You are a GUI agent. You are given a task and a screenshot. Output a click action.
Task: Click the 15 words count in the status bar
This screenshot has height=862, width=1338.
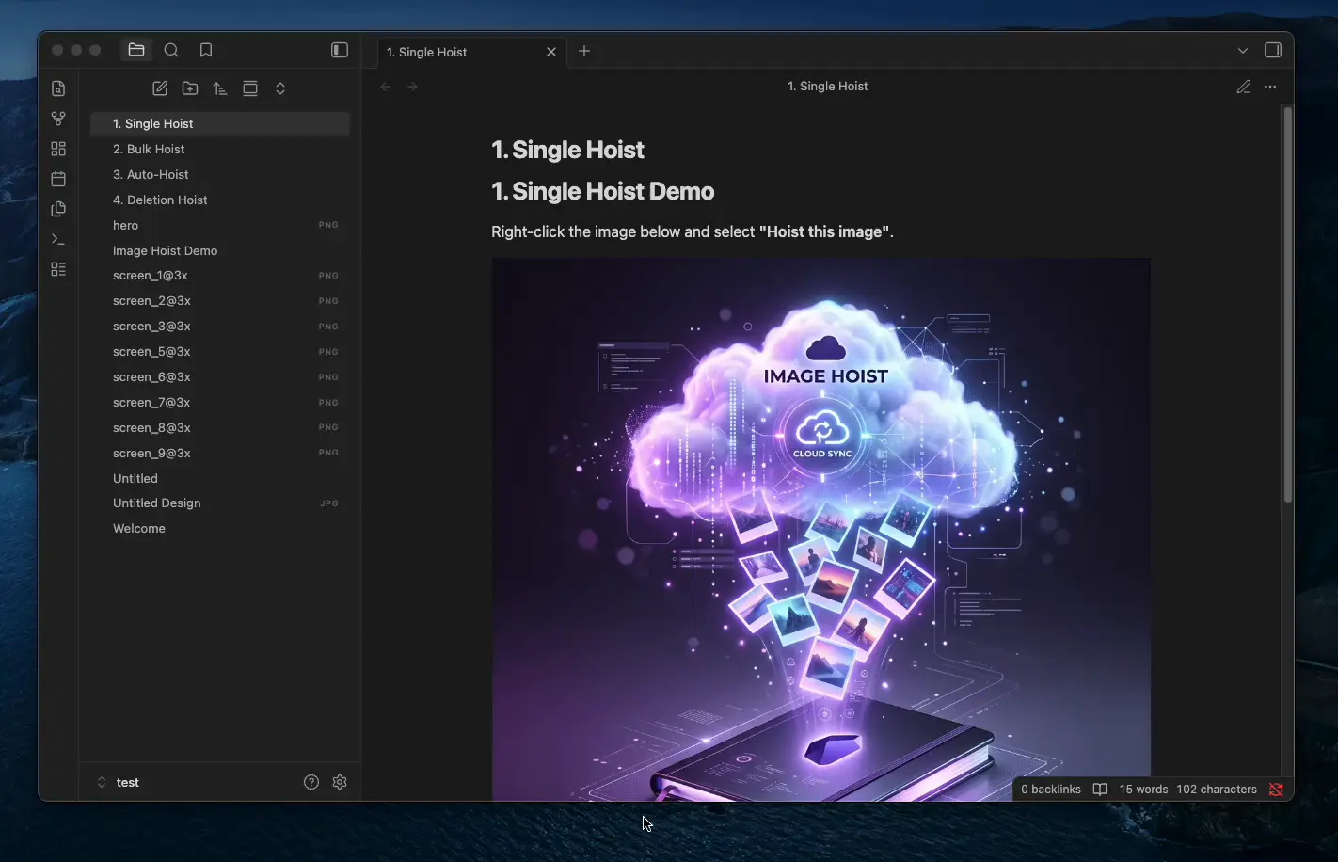[x=1143, y=790]
